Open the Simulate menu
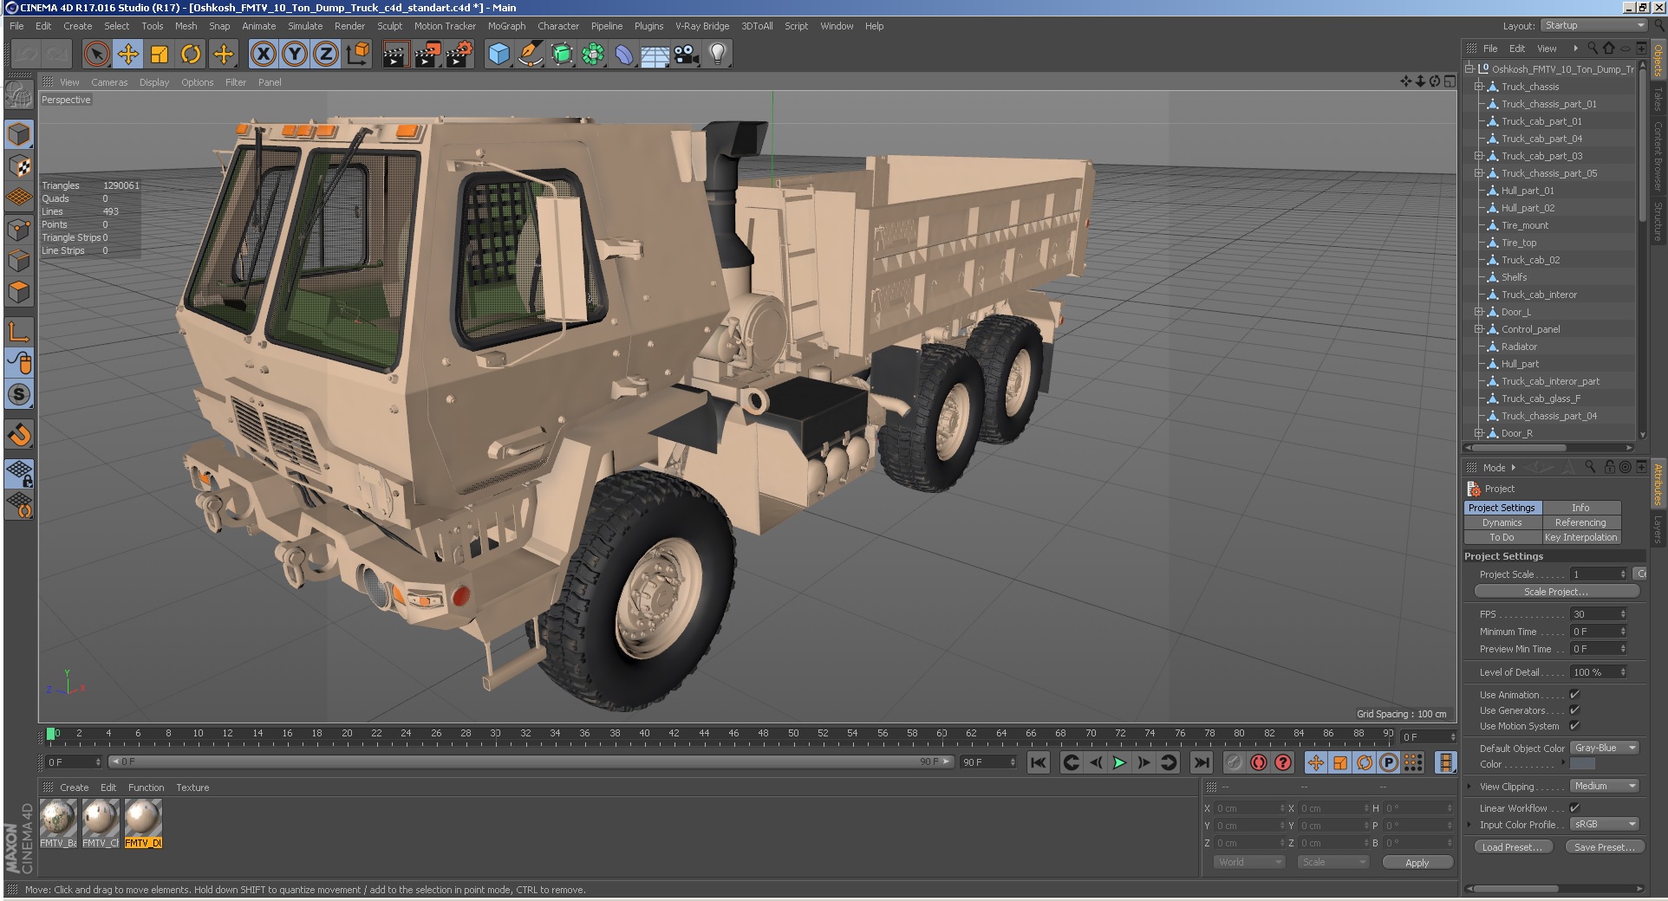1668x901 pixels. (305, 26)
